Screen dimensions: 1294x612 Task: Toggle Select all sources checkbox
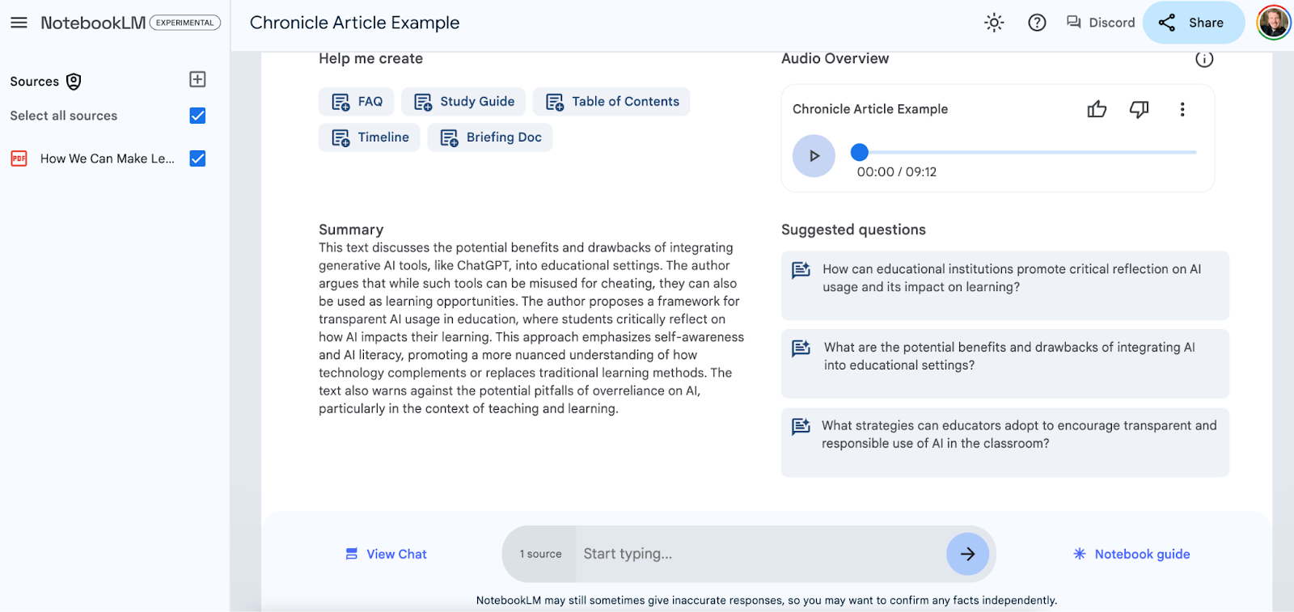[197, 116]
